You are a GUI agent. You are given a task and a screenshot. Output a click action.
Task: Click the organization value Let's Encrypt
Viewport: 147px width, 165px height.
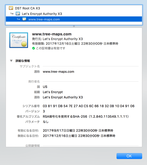[53, 92]
